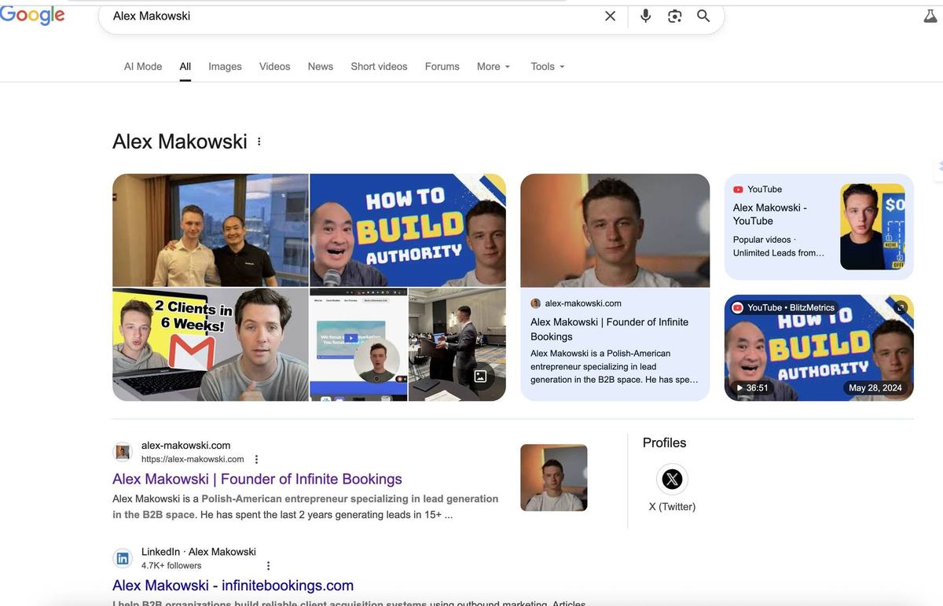Click the magnifying glass search button
The width and height of the screenshot is (943, 606).
703,16
